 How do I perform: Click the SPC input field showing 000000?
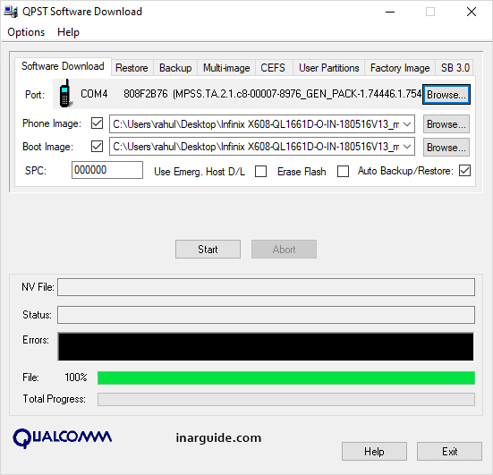[x=107, y=170]
